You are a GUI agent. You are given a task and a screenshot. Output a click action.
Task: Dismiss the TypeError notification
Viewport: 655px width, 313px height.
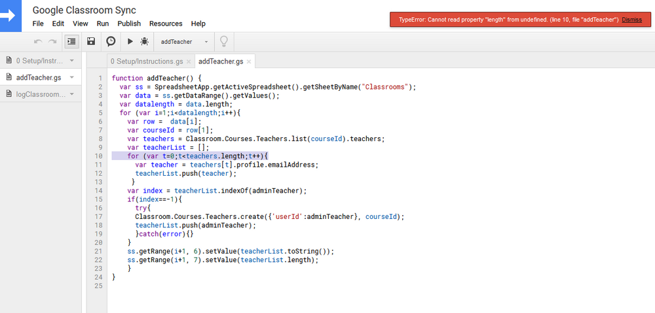(631, 20)
